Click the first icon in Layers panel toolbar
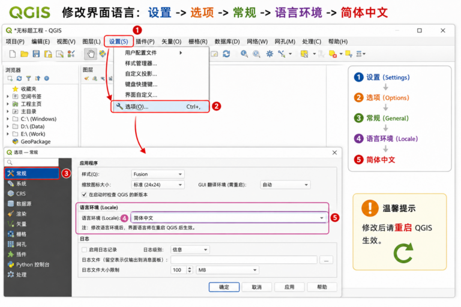This screenshot has height=307, width=461. [86, 79]
